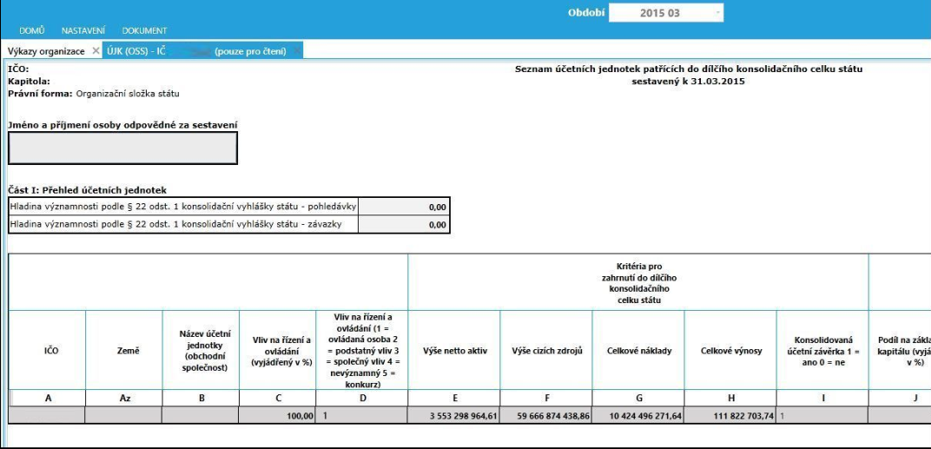The height and width of the screenshot is (449, 931).
Task: Click the Výše cizích zdrojů header
Action: tap(546, 350)
